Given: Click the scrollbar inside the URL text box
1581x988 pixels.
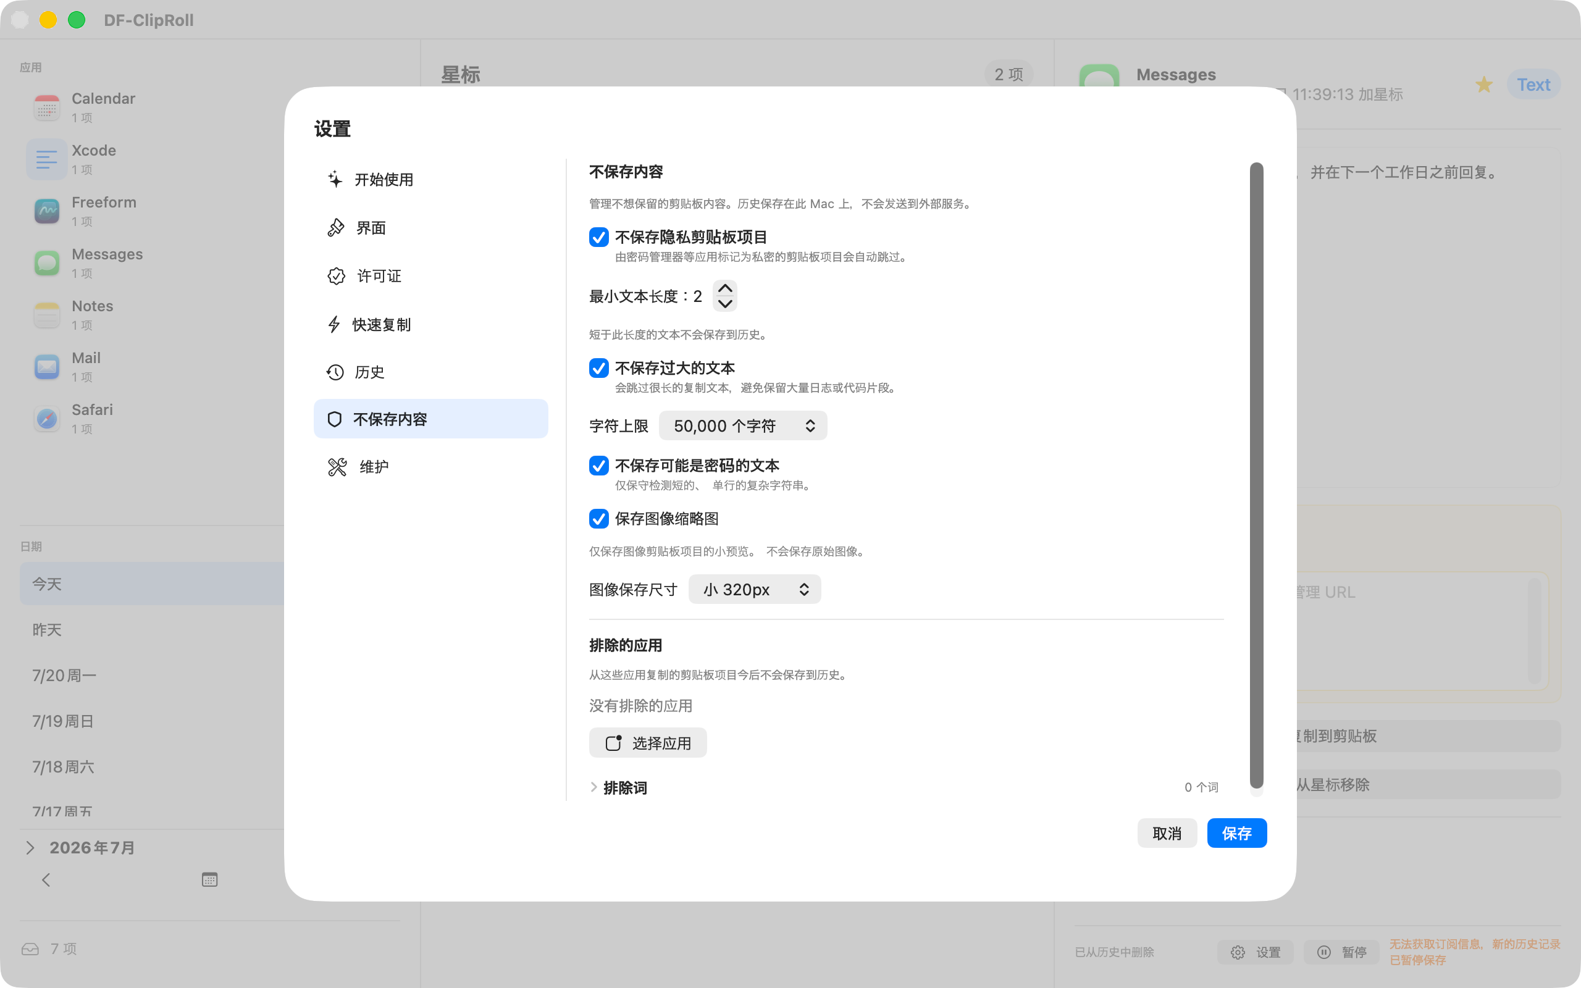Looking at the screenshot, I should tap(1534, 630).
